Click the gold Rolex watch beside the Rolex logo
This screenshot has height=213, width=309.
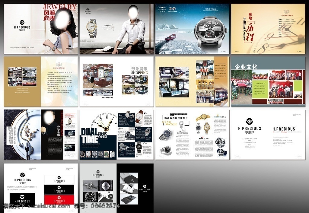[203, 117]
